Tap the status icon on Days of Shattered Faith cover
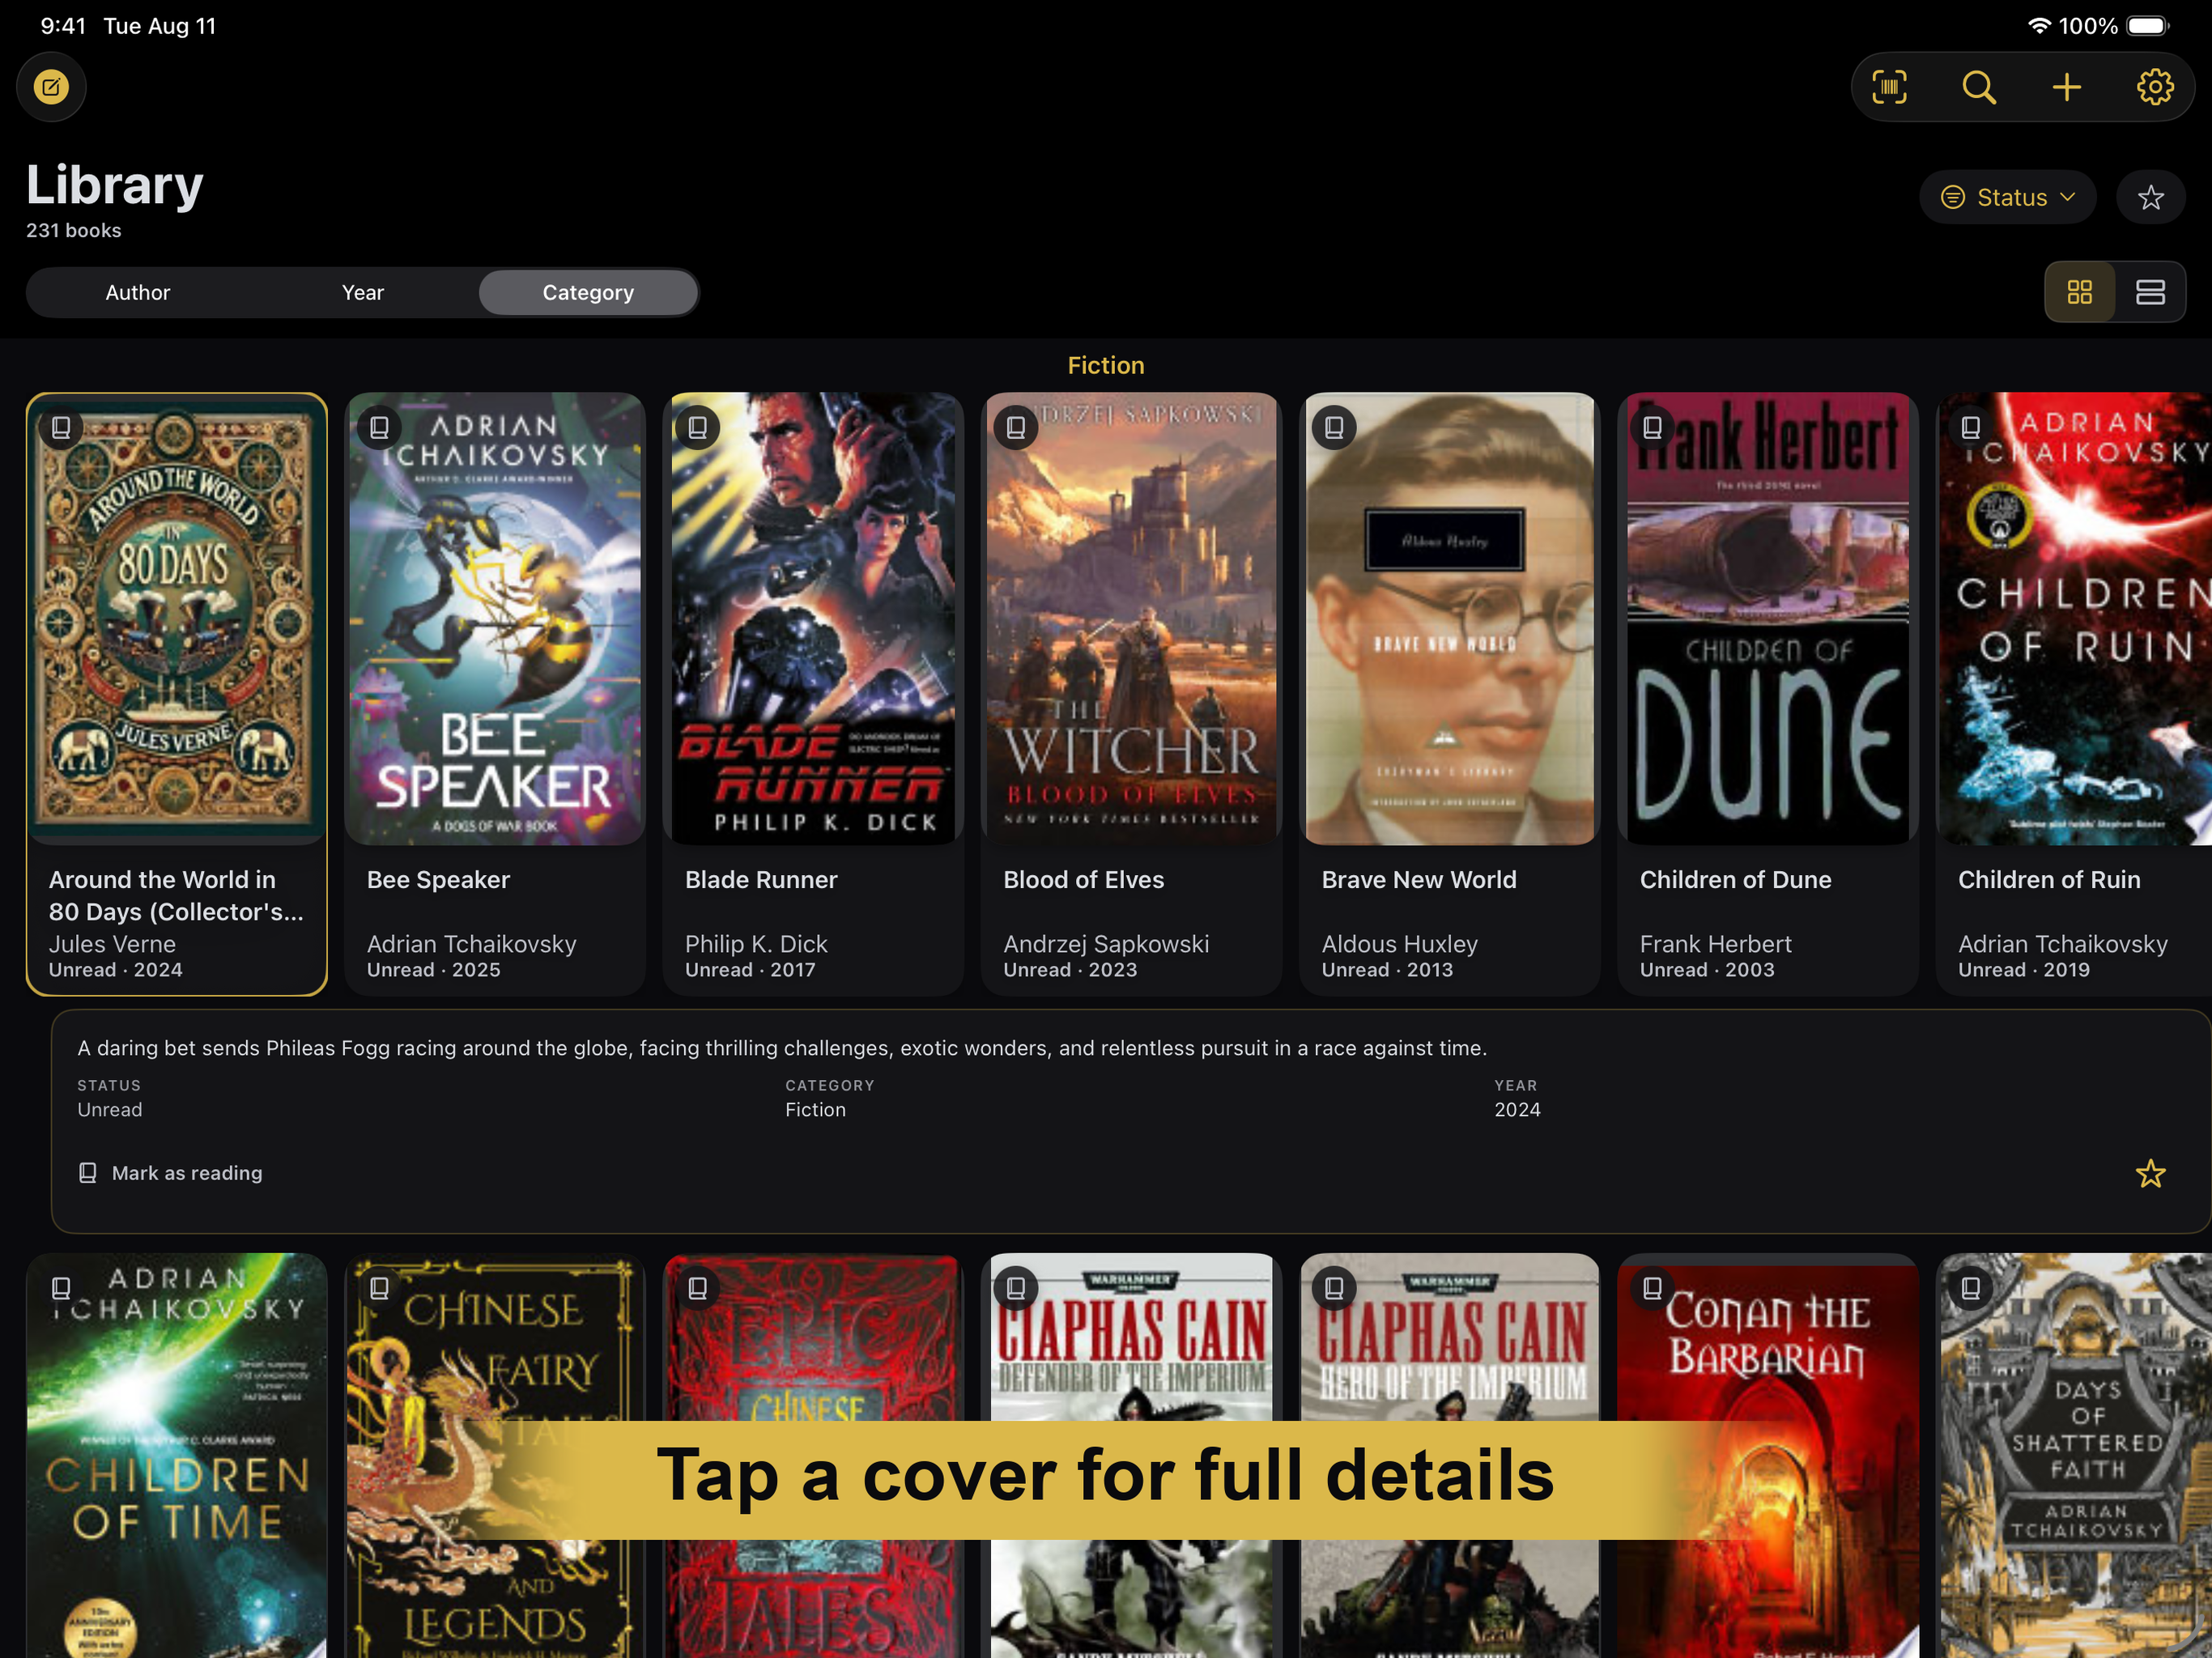 coord(1970,1287)
